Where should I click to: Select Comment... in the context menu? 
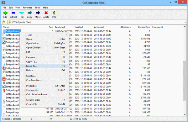pos(44,90)
